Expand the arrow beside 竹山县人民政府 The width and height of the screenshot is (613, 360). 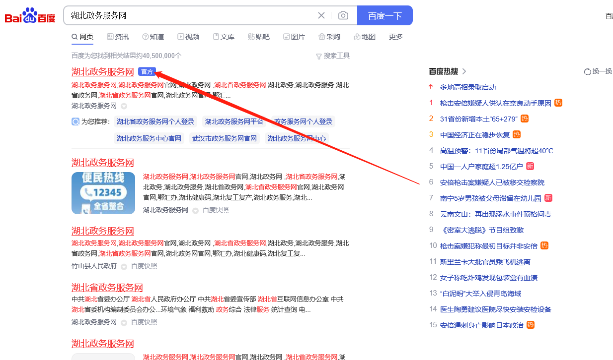pos(124,266)
